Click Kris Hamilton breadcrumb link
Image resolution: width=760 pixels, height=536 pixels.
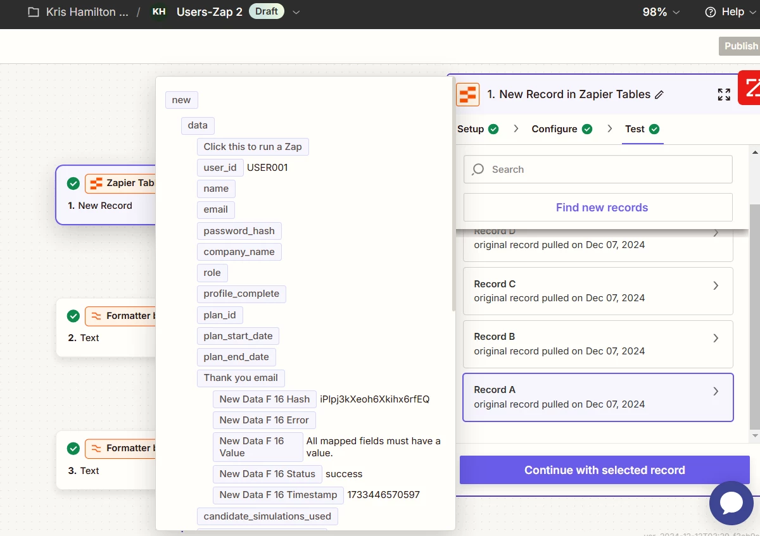tap(87, 12)
